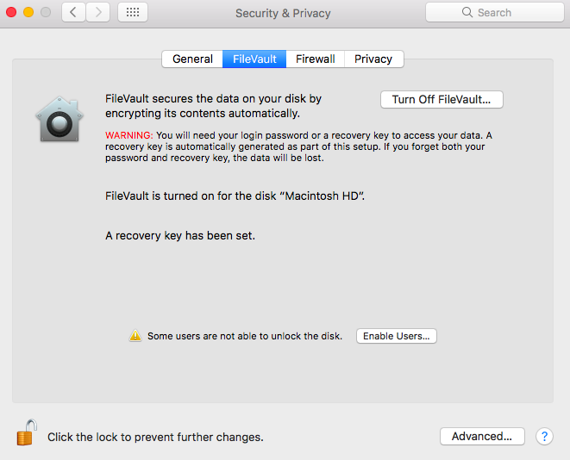The image size is (570, 460).
Task: Click the red WARNING label
Action: (x=129, y=135)
